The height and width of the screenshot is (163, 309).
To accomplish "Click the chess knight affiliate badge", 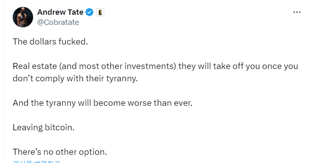I will 100,12.
